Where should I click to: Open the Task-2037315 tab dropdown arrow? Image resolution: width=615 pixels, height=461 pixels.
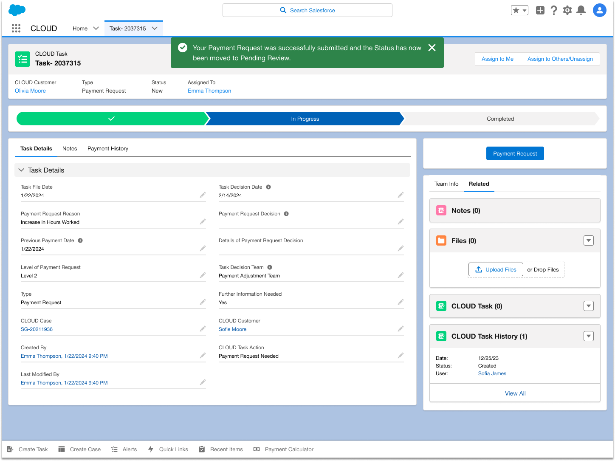click(x=155, y=28)
